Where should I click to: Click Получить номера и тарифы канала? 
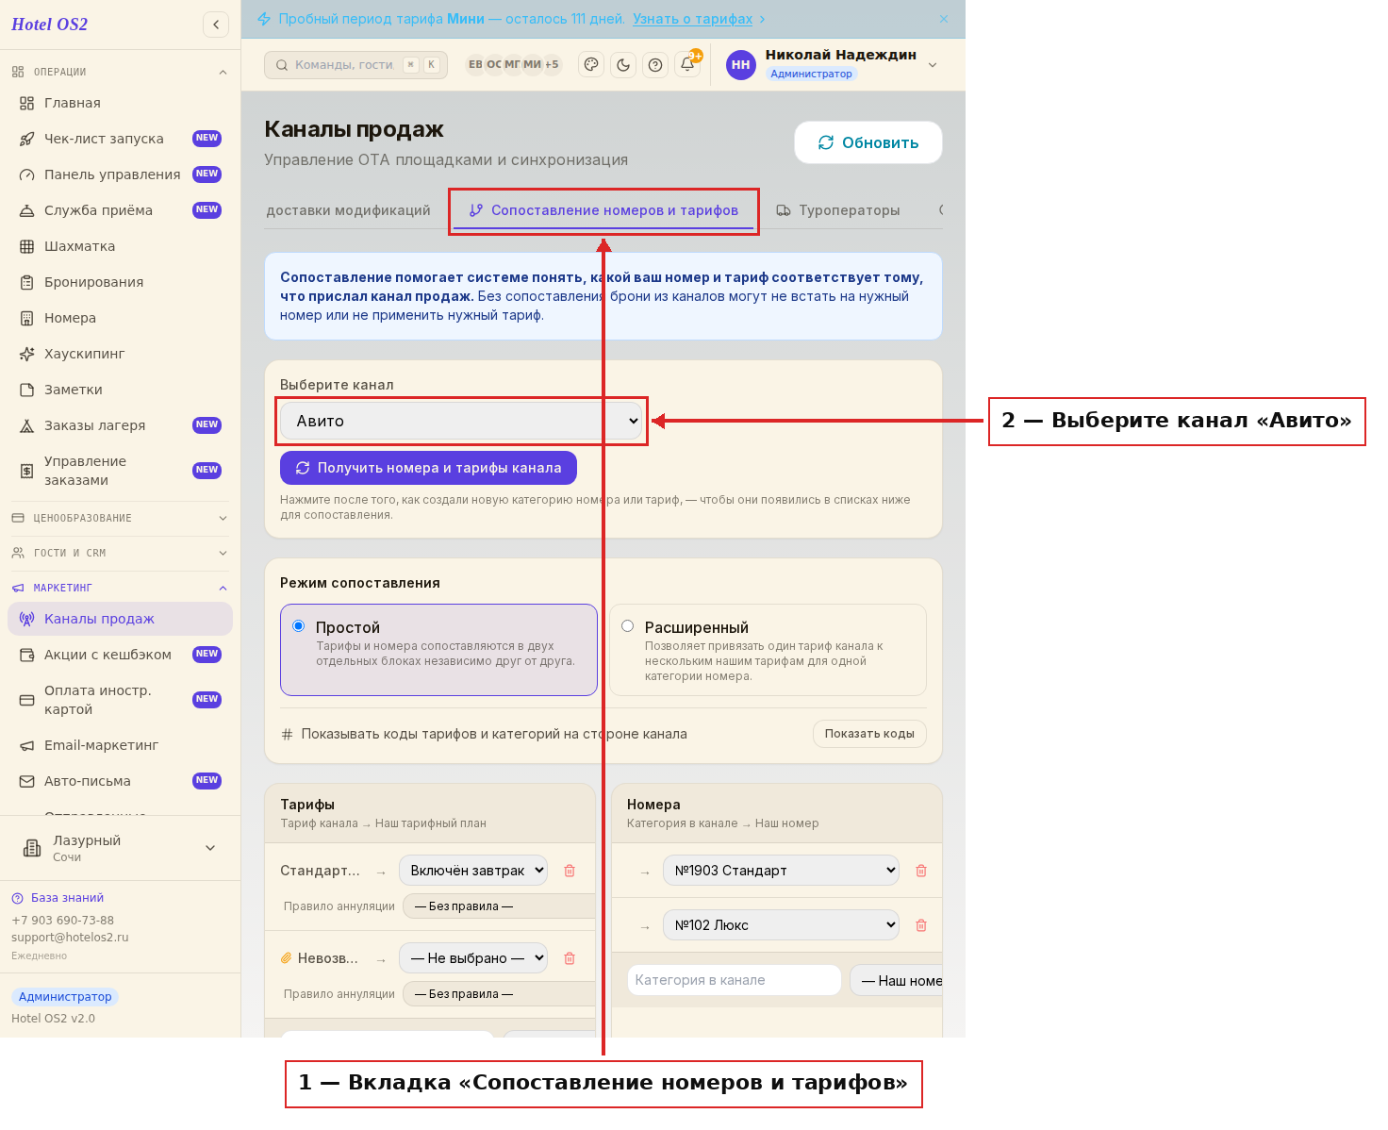[428, 468]
